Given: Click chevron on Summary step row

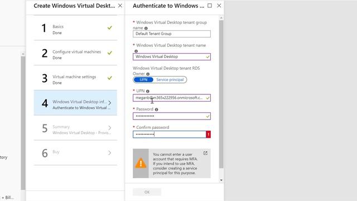Looking at the screenshot, I should point(110,128).
